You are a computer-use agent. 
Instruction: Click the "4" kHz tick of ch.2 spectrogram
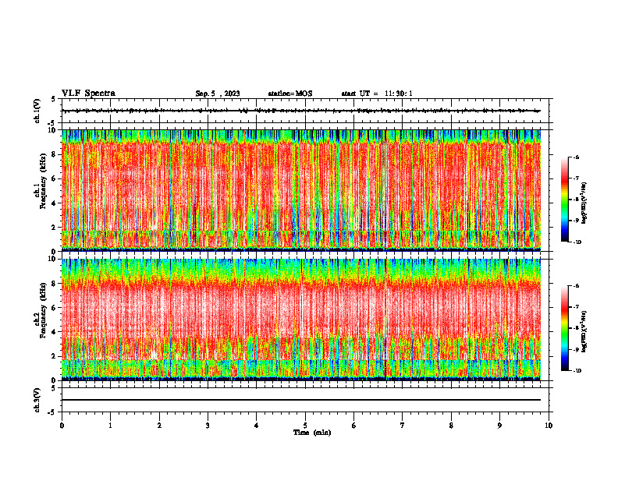click(x=55, y=332)
